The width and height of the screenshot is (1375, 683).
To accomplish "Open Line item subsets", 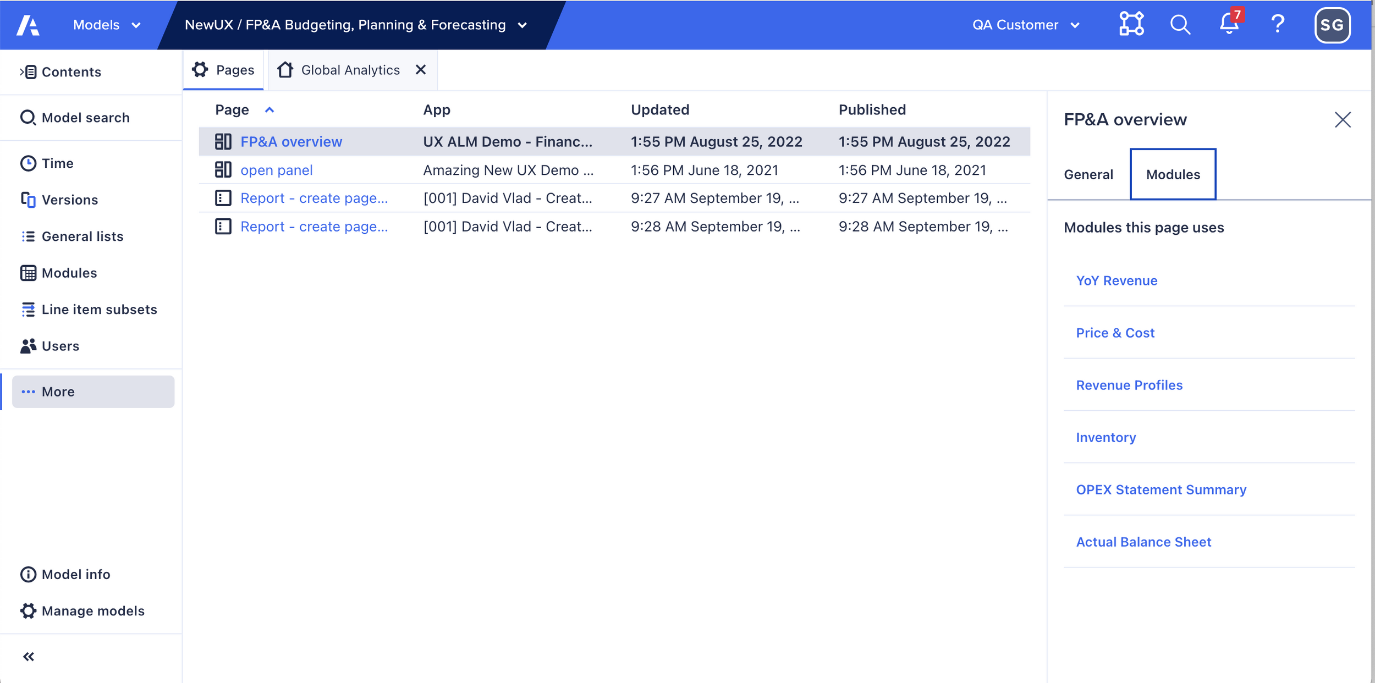I will pos(100,310).
